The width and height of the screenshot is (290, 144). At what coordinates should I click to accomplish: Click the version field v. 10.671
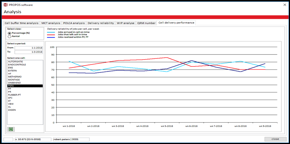(x=33, y=139)
